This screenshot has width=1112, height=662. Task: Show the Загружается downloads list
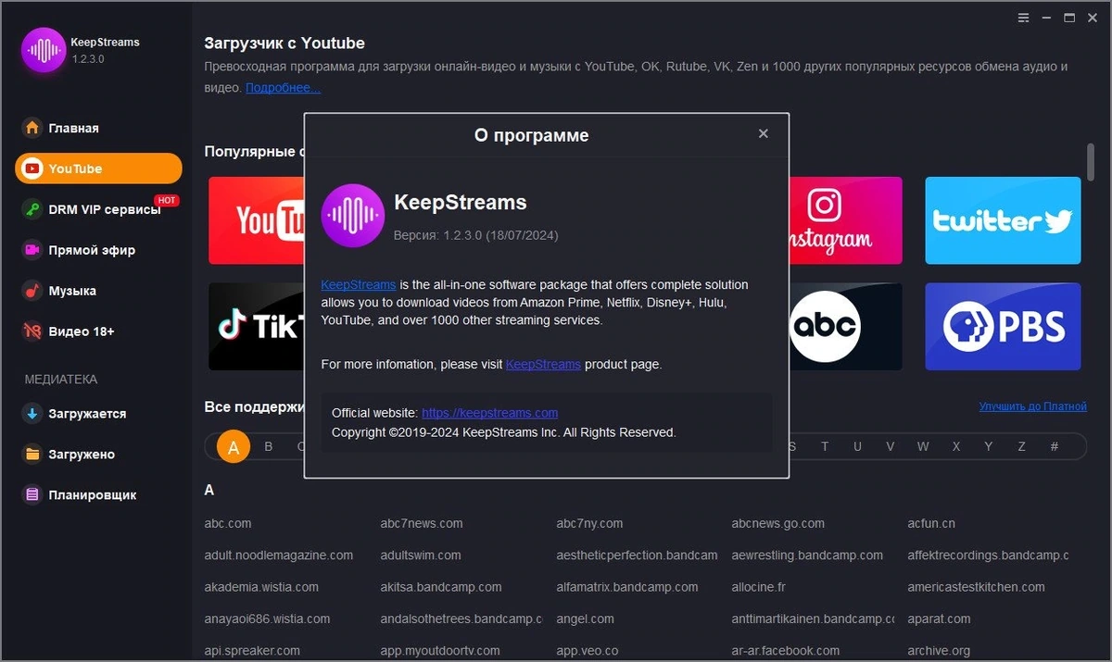point(98,414)
